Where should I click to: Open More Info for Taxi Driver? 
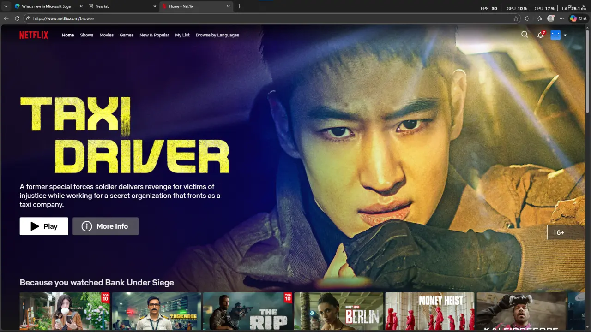coord(105,226)
